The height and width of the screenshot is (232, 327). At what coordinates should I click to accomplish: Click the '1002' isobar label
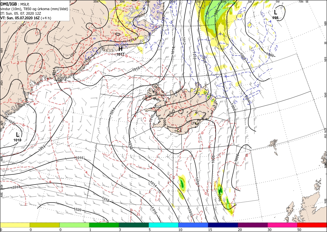(x=243, y=56)
